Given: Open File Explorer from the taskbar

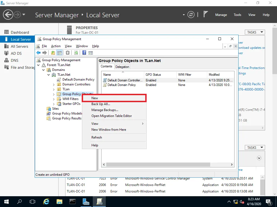Looking at the screenshot, I should 59,202.
